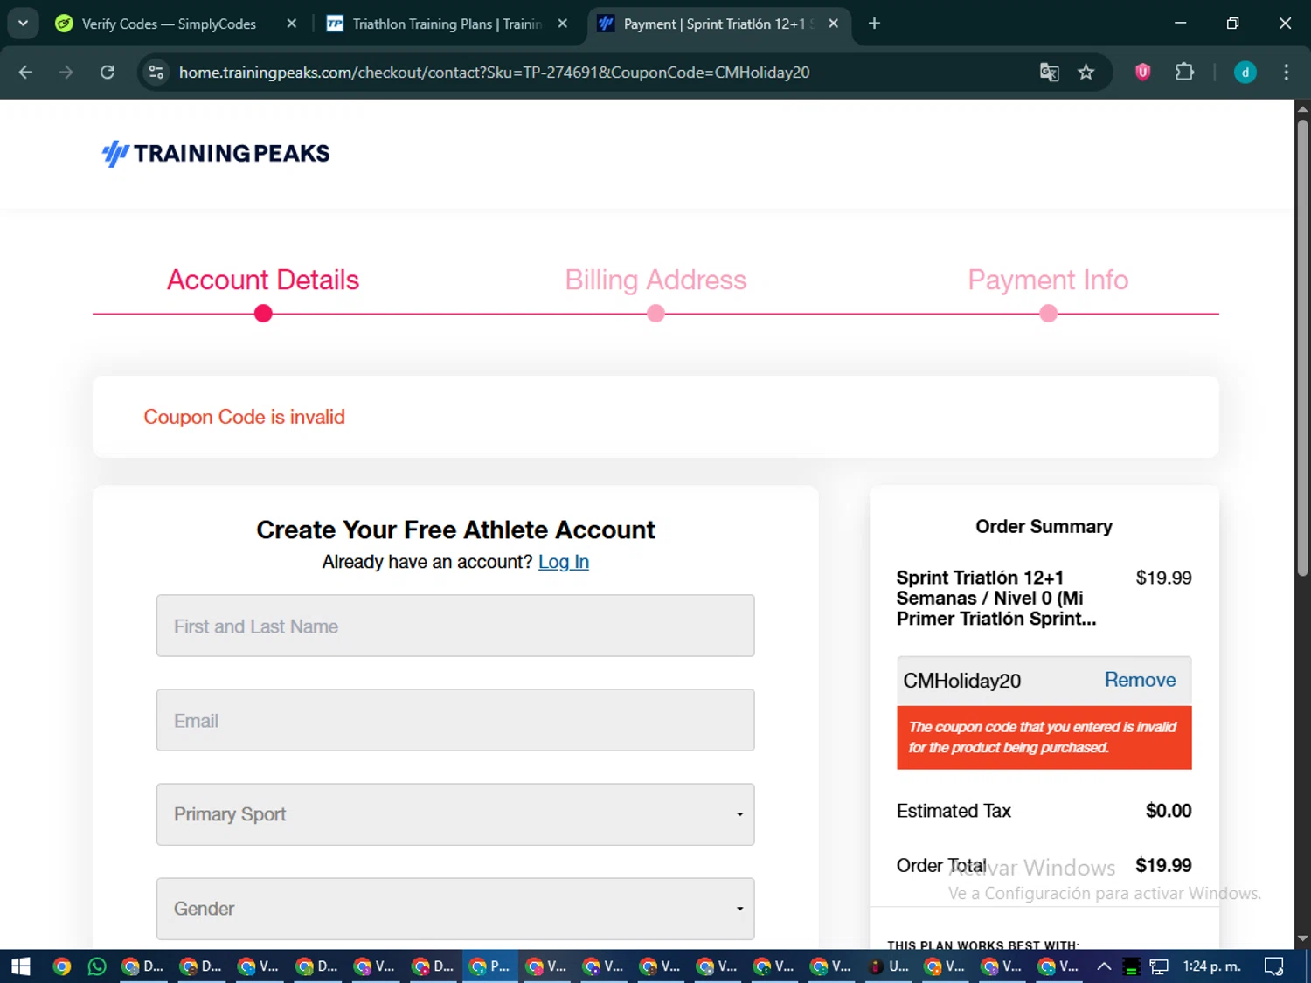Click the Log In link
1311x983 pixels.
(x=564, y=562)
